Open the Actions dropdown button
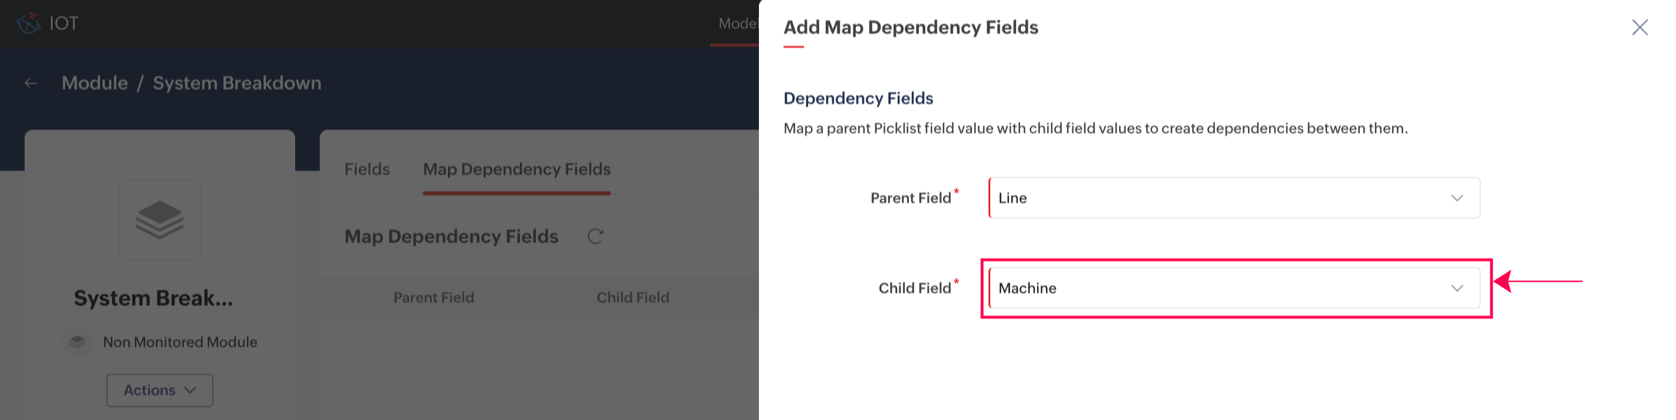1676x420 pixels. point(159,390)
